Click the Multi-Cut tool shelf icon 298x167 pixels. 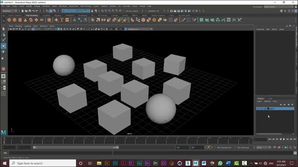[183, 20]
